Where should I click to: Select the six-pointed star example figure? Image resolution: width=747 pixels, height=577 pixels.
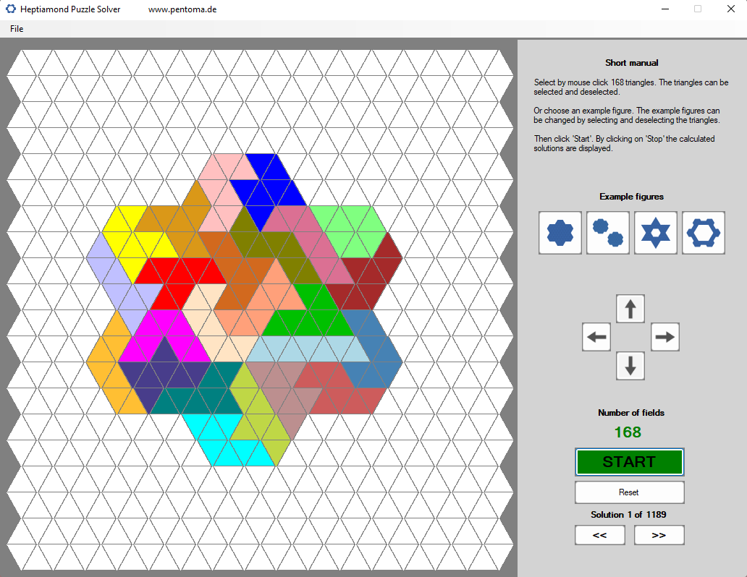tap(655, 233)
